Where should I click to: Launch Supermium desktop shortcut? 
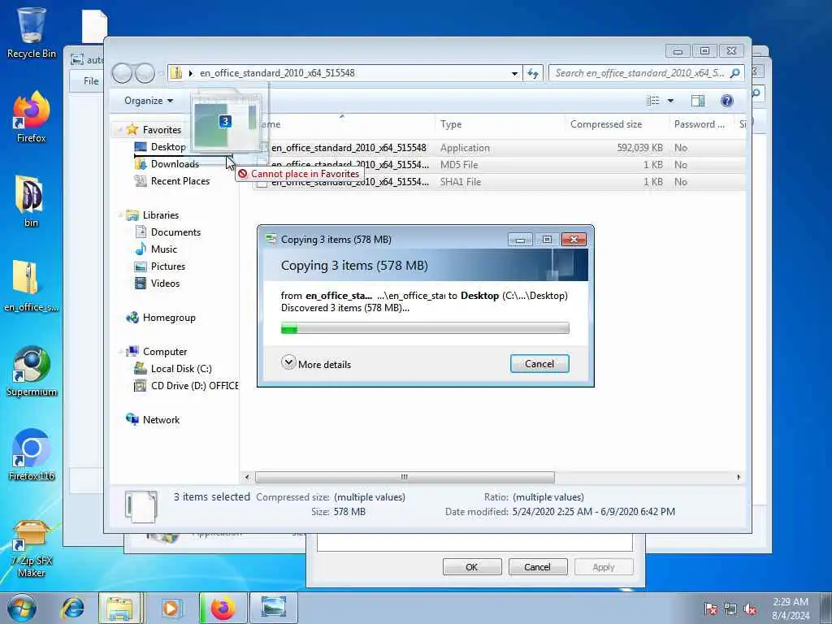[31, 371]
